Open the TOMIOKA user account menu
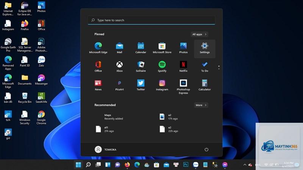Screen dimensions: 303x170 [106, 150]
